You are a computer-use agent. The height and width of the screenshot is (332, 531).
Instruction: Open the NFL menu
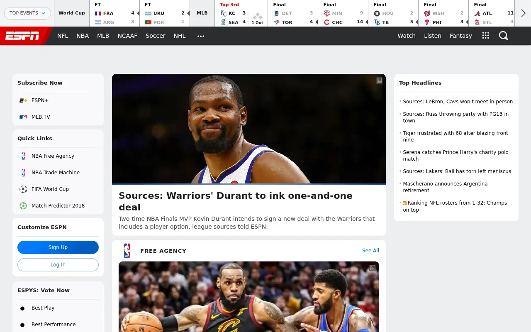(x=63, y=36)
